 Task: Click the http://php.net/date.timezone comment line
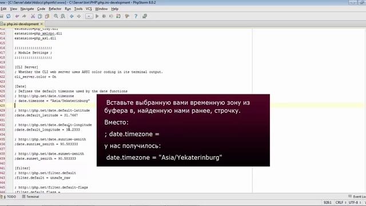pos(44,96)
